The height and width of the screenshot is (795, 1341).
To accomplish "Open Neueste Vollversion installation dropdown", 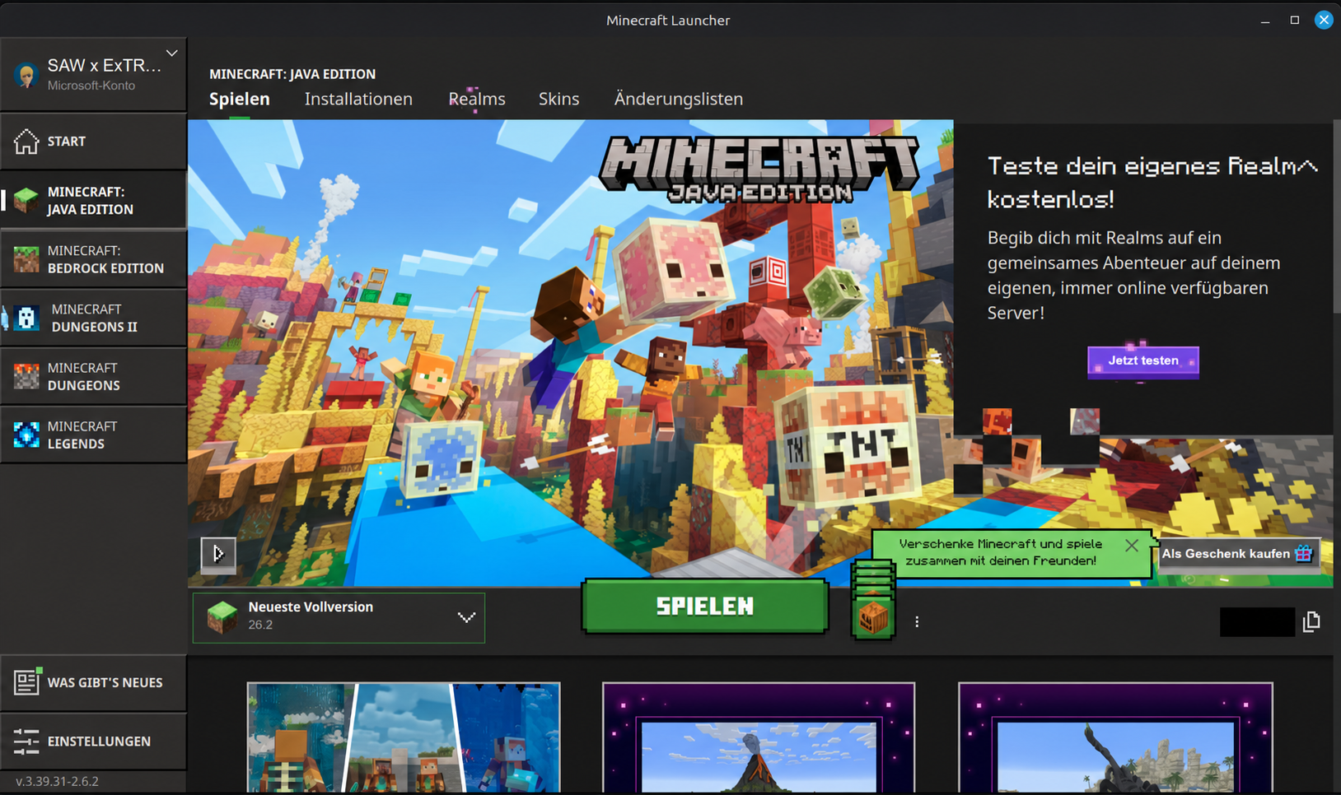I will tap(339, 617).
